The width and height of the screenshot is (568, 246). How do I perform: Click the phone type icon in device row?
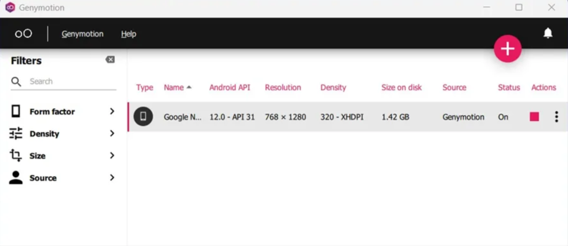[x=143, y=117]
